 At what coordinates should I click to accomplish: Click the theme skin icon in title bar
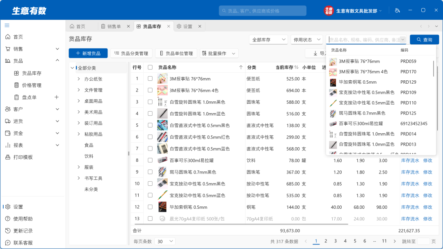(397, 10)
